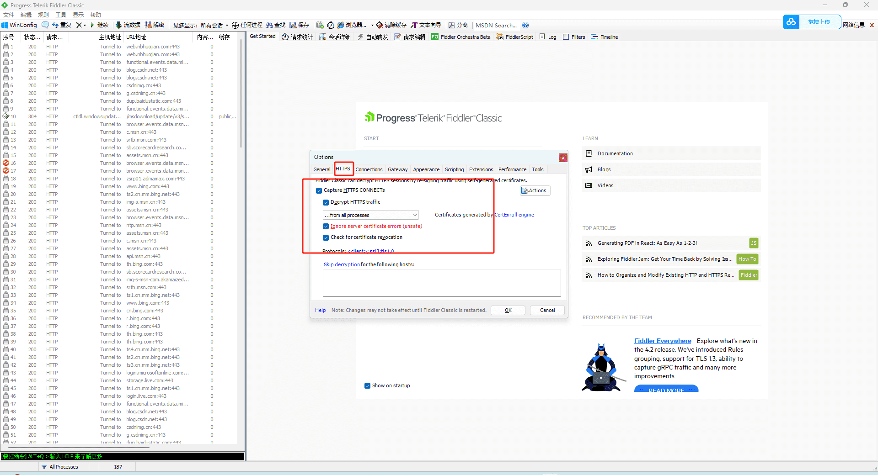This screenshot has width=878, height=475.
Task: Switch to Extensions tab in Options
Action: click(481, 169)
